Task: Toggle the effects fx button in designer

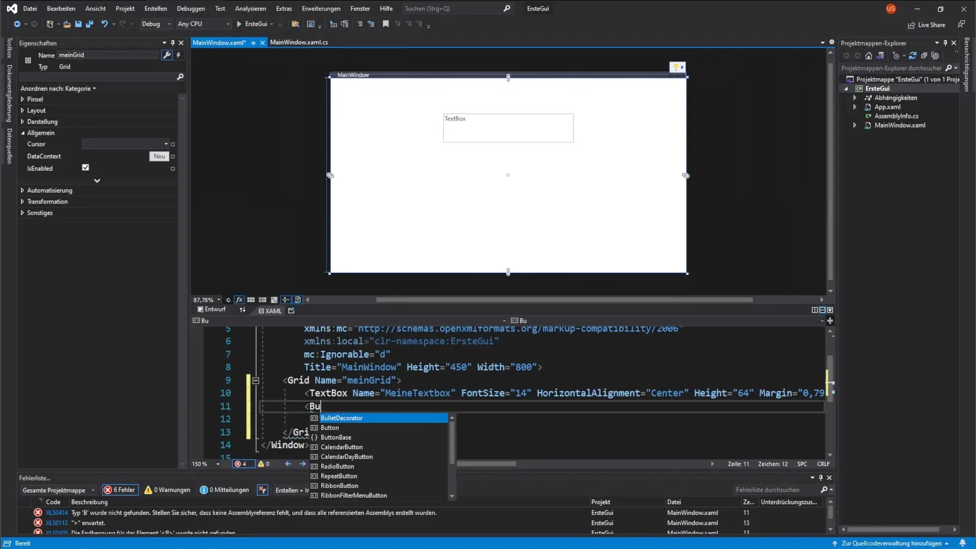Action: (239, 300)
